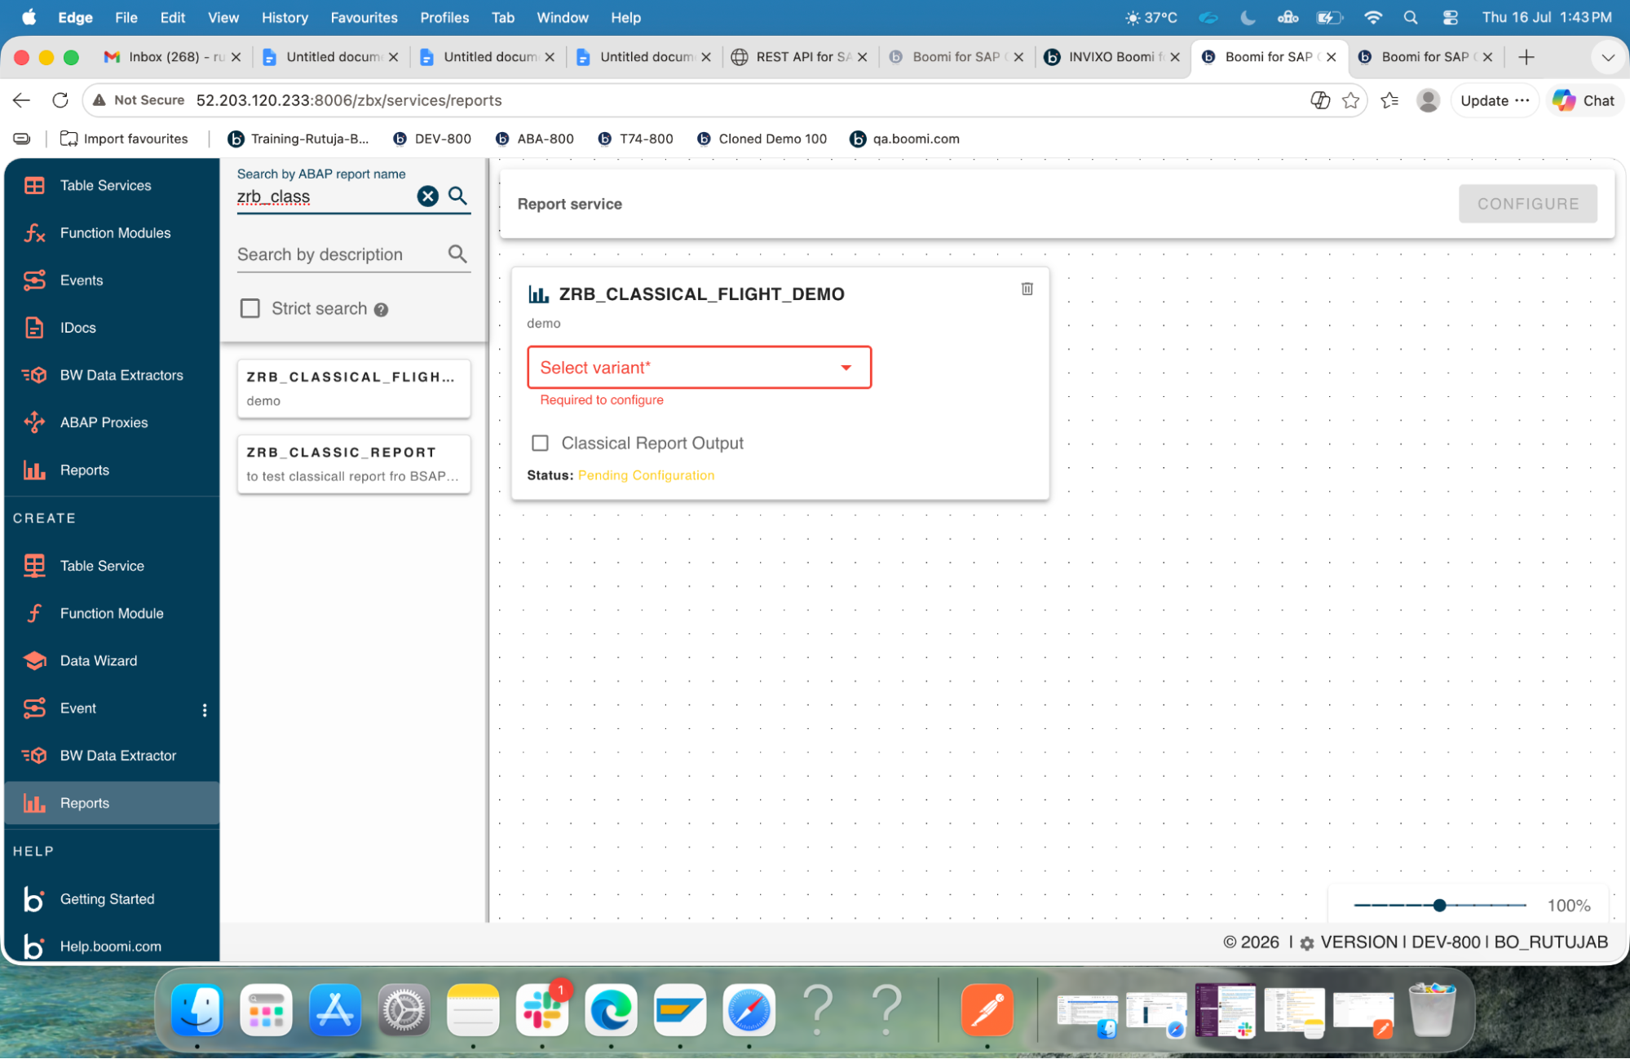Viewport: 1630px width, 1059px height.
Task: Reload the current page
Action: click(60, 100)
